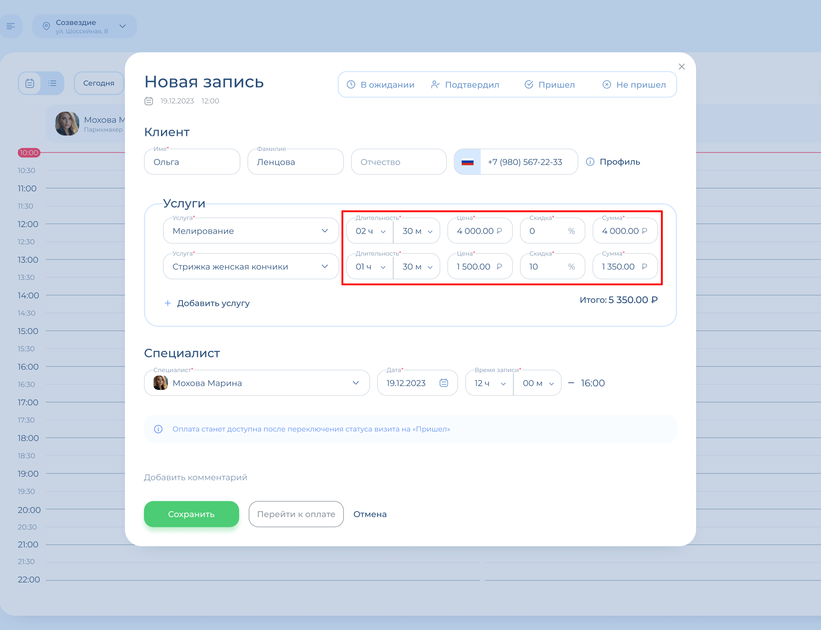Viewport: 821px width, 630px height.
Task: Click the 14:00 time label in calendar
Action: (x=28, y=295)
